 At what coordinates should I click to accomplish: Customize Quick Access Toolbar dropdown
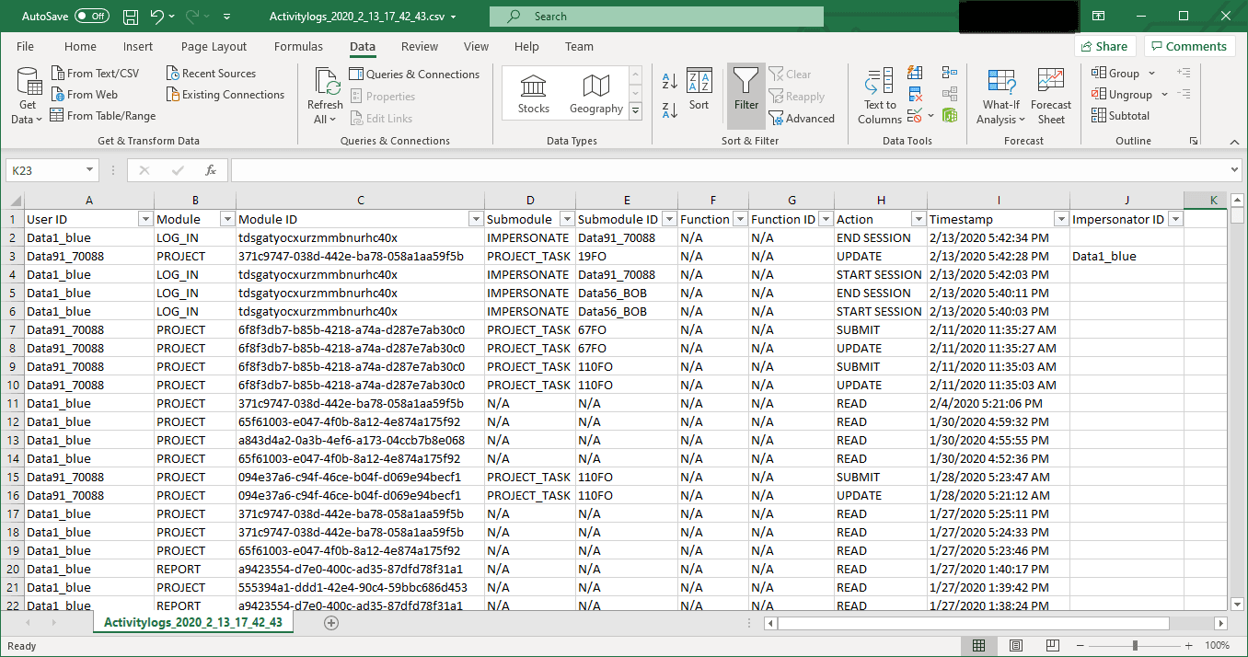click(227, 17)
